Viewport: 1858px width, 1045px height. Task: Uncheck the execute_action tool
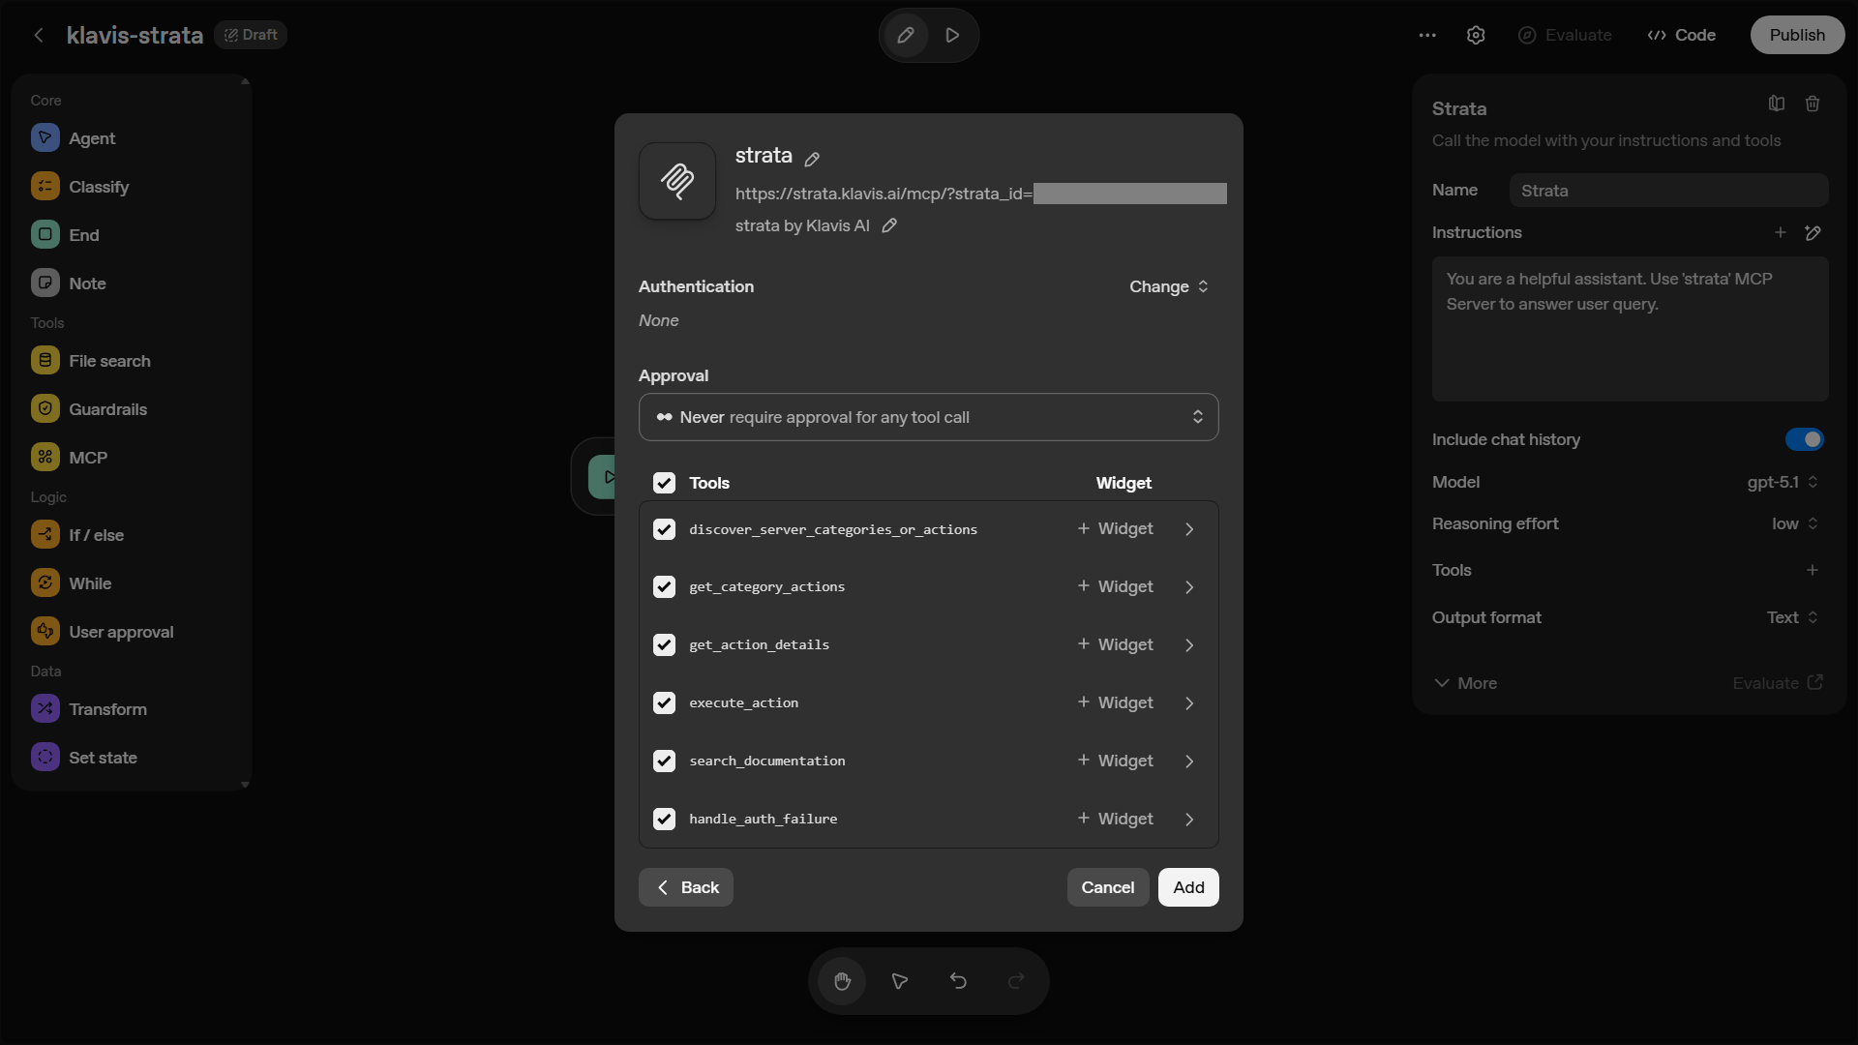tap(664, 702)
